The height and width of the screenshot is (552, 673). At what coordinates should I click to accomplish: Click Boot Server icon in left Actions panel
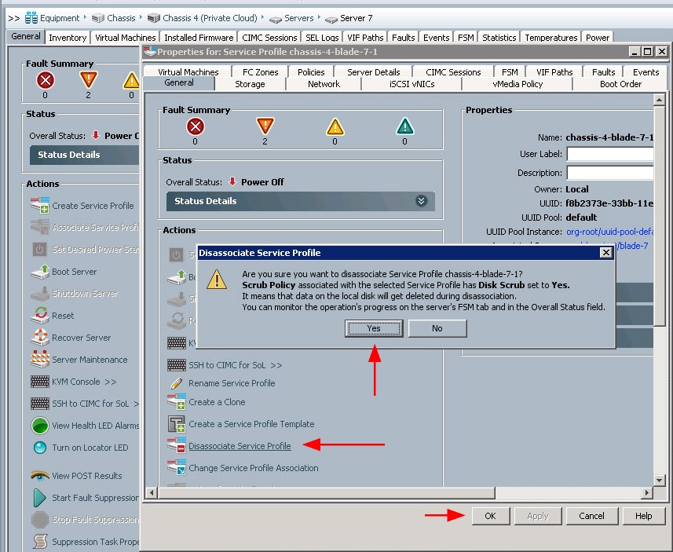coord(40,272)
